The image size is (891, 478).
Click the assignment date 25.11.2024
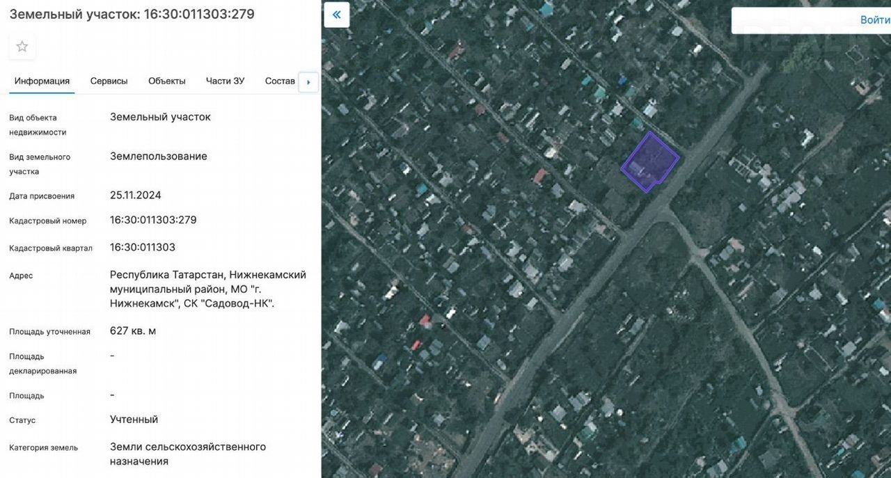(x=136, y=195)
